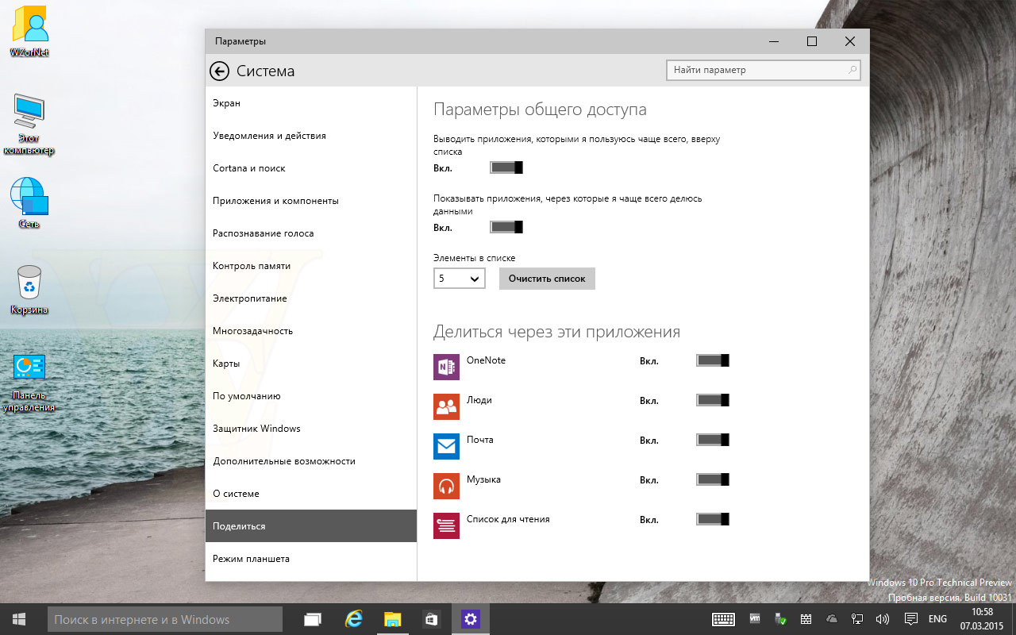The height and width of the screenshot is (635, 1016).
Task: Click the firewall brick-wall tray icon
Action: (x=806, y=619)
